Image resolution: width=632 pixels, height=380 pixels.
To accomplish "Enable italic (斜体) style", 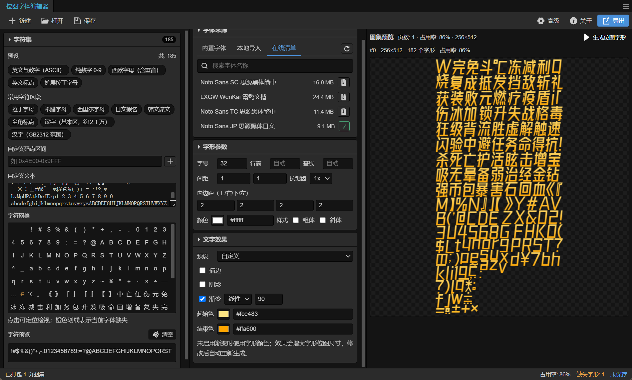I will pyautogui.click(x=323, y=220).
